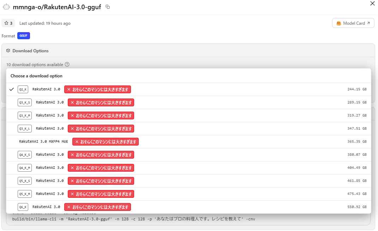Image resolution: width=378 pixels, height=231 pixels.
Task: Select the Q2_K option at 244.15 GB
Action: (188, 89)
